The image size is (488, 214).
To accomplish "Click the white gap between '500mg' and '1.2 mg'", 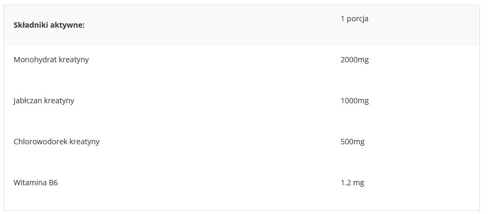I will [352, 162].
